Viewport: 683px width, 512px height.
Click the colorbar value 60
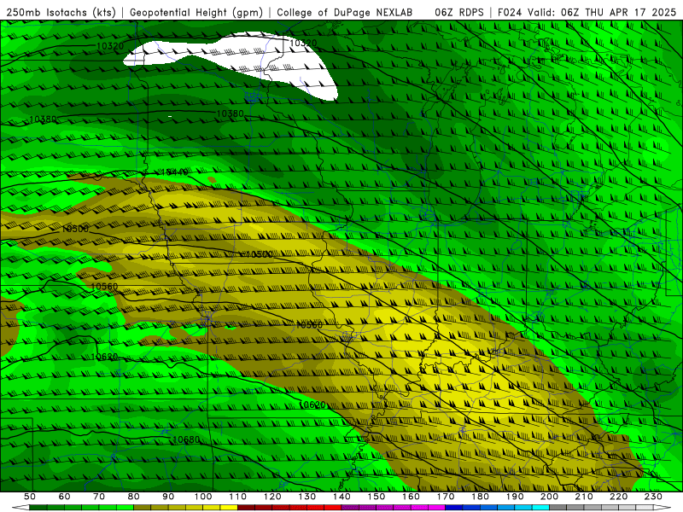(x=65, y=497)
